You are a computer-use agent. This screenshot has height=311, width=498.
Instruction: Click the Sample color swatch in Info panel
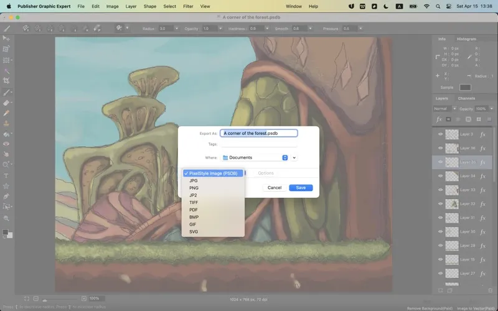pyautogui.click(x=465, y=87)
